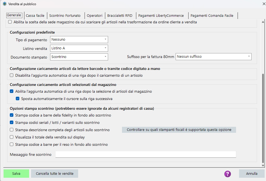Click the 'Messaggio fine scontrino' label
Screen dimensions: 266x181
coord(30,154)
